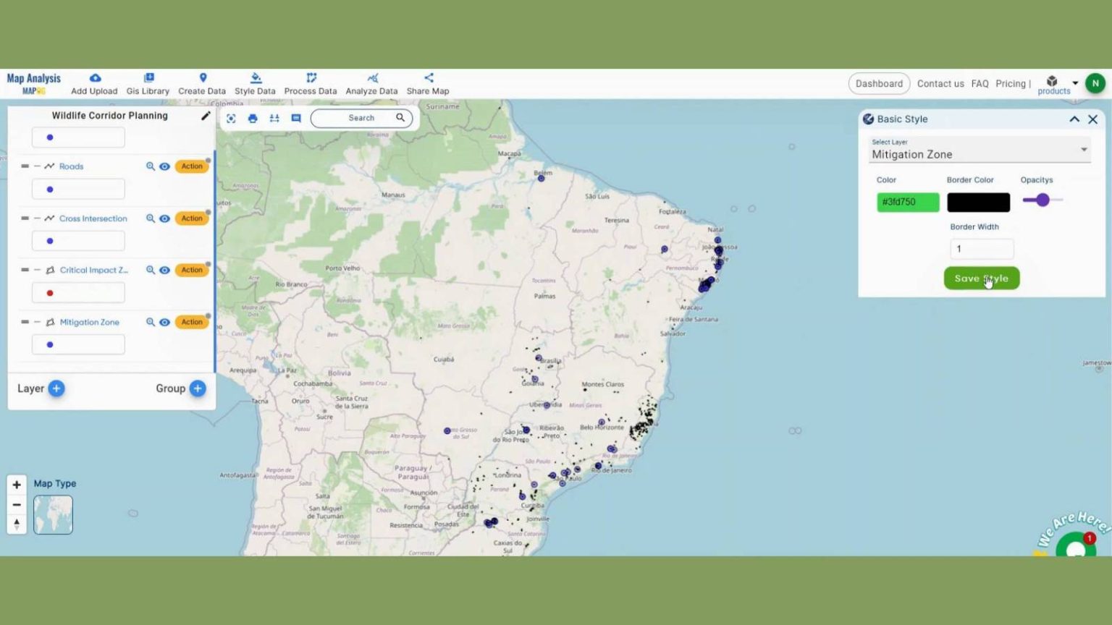Open the Select Layer dropdown

coord(980,150)
